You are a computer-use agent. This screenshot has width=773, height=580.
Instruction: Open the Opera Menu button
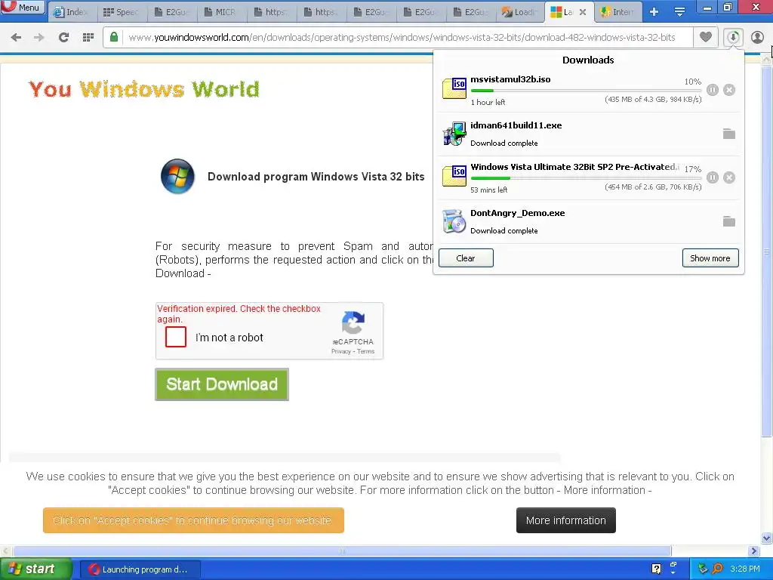[22, 8]
